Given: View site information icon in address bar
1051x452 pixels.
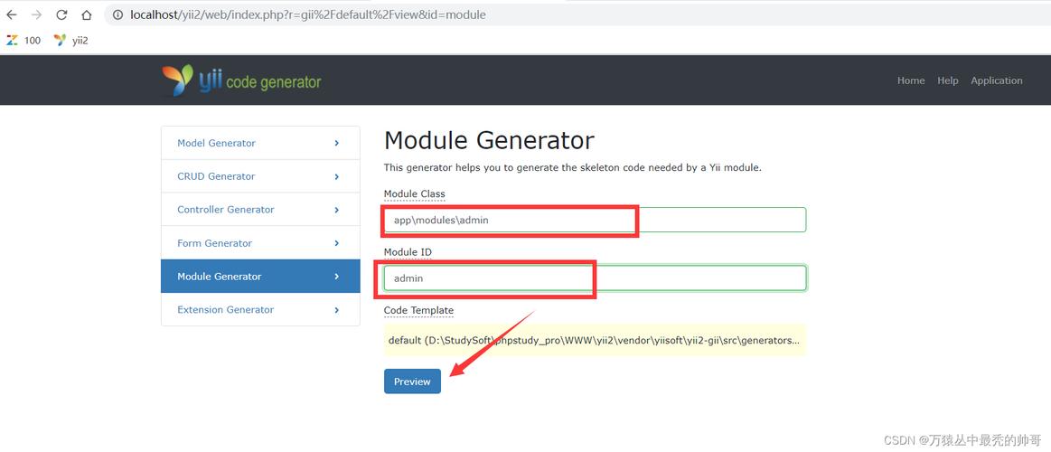Looking at the screenshot, I should [x=117, y=14].
